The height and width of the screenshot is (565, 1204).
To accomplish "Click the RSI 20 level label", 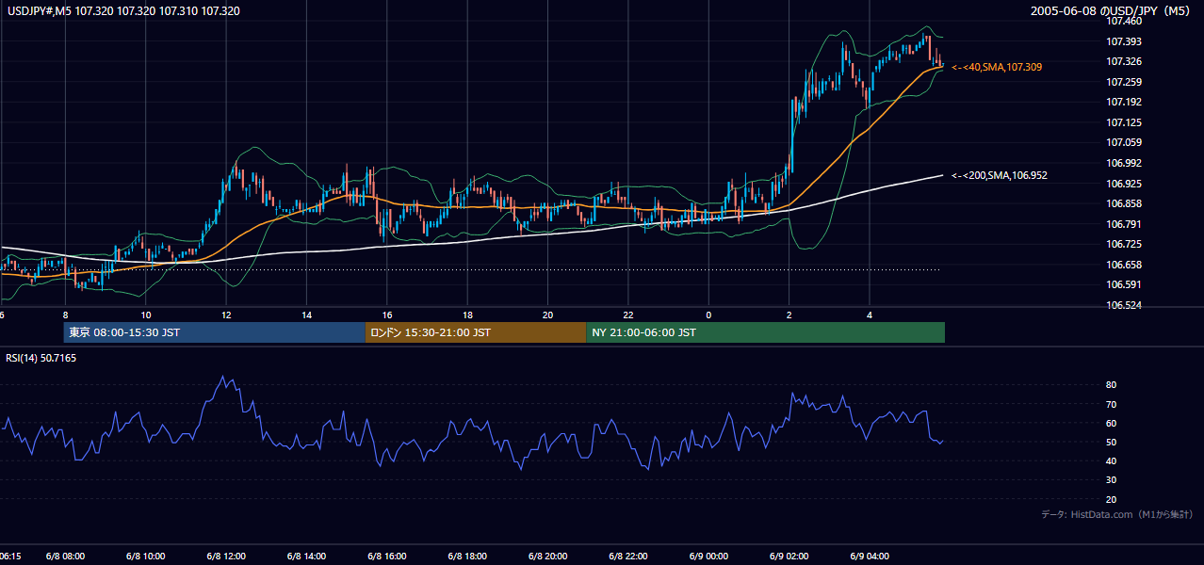I will tap(1111, 499).
